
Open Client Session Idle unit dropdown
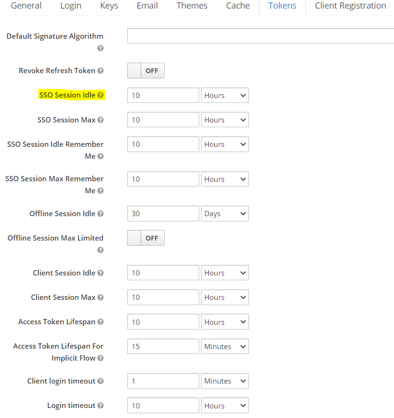[x=225, y=273]
